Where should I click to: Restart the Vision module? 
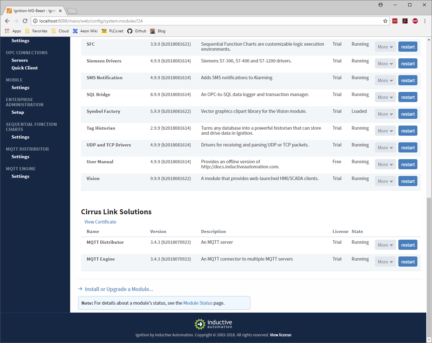tap(408, 181)
